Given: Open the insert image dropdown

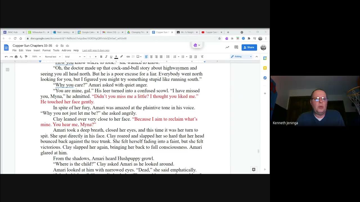Looking at the screenshot, I should (139, 57).
